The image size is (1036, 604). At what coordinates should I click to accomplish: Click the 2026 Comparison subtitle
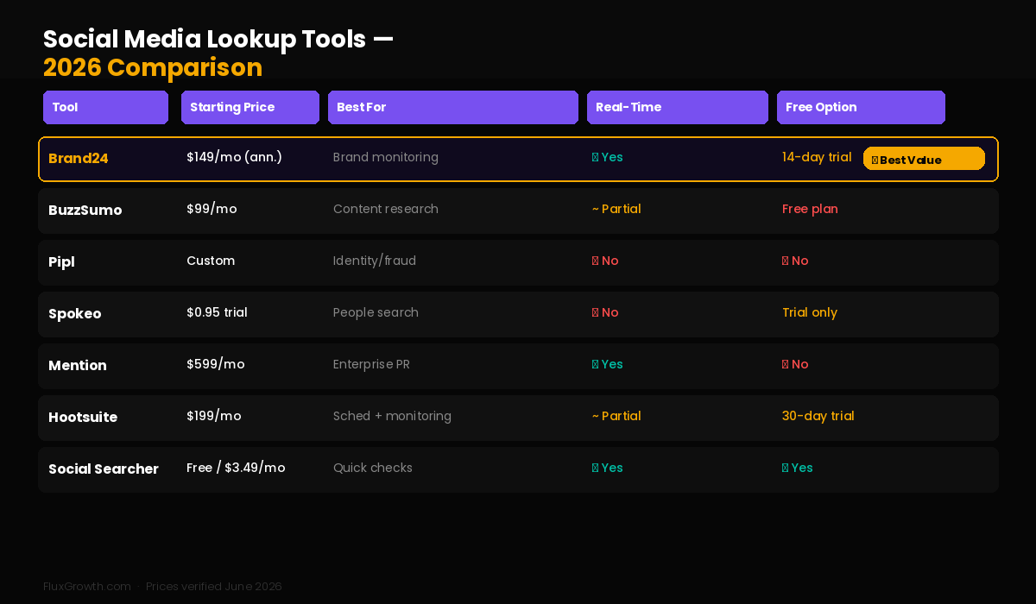(x=153, y=67)
